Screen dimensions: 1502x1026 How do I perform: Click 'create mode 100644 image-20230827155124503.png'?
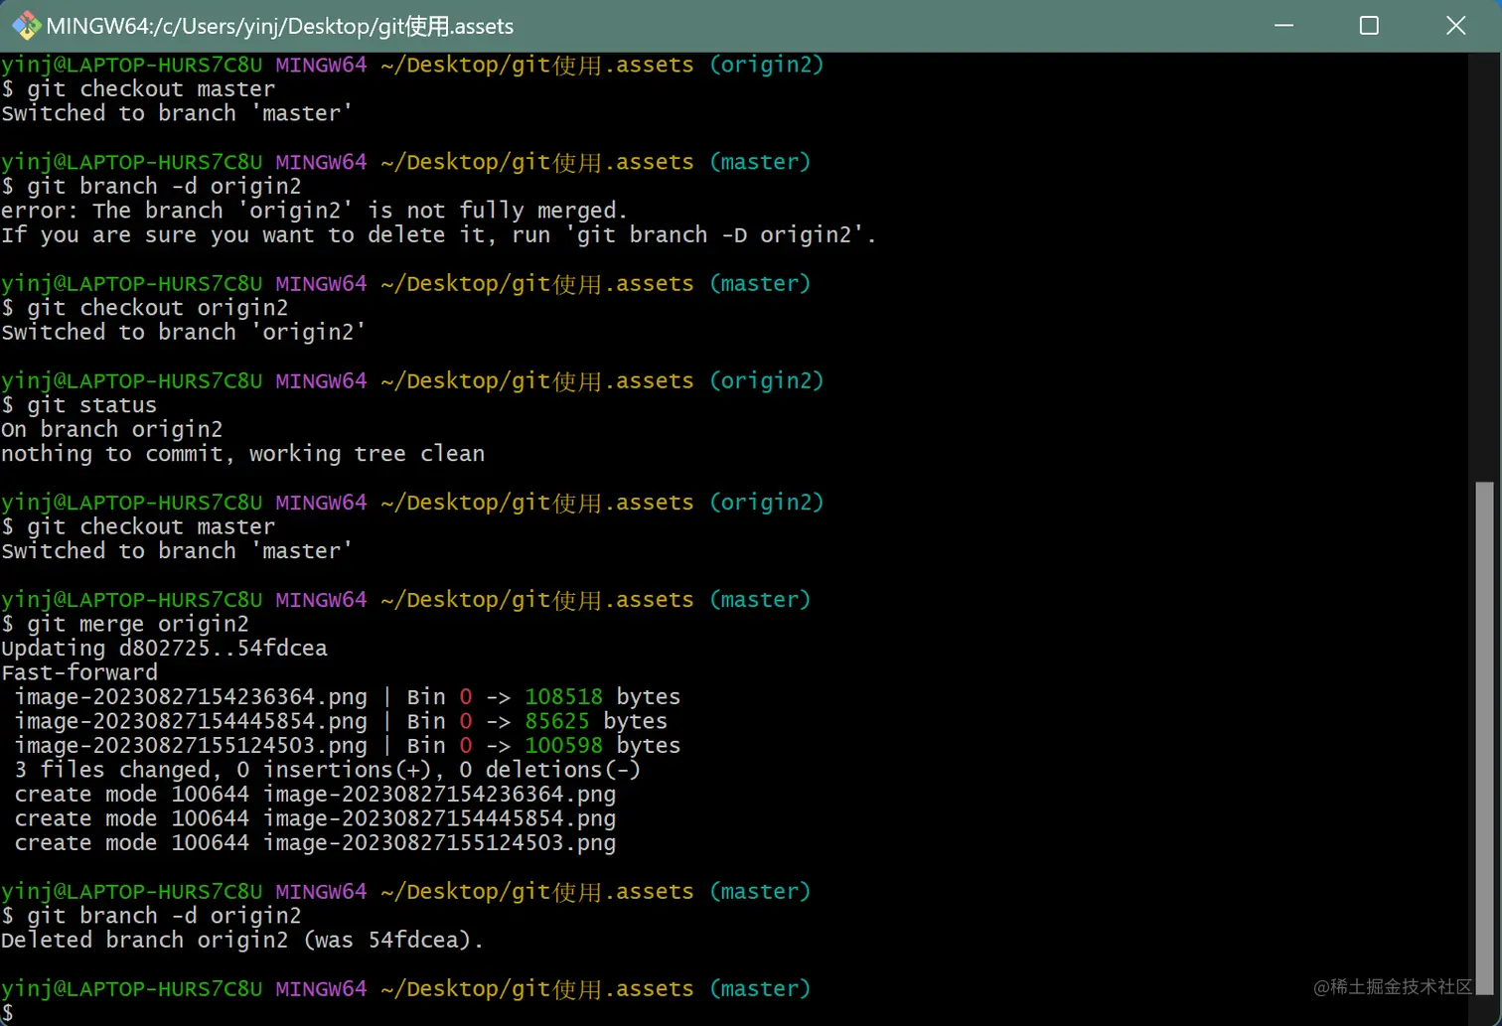pyautogui.click(x=315, y=843)
